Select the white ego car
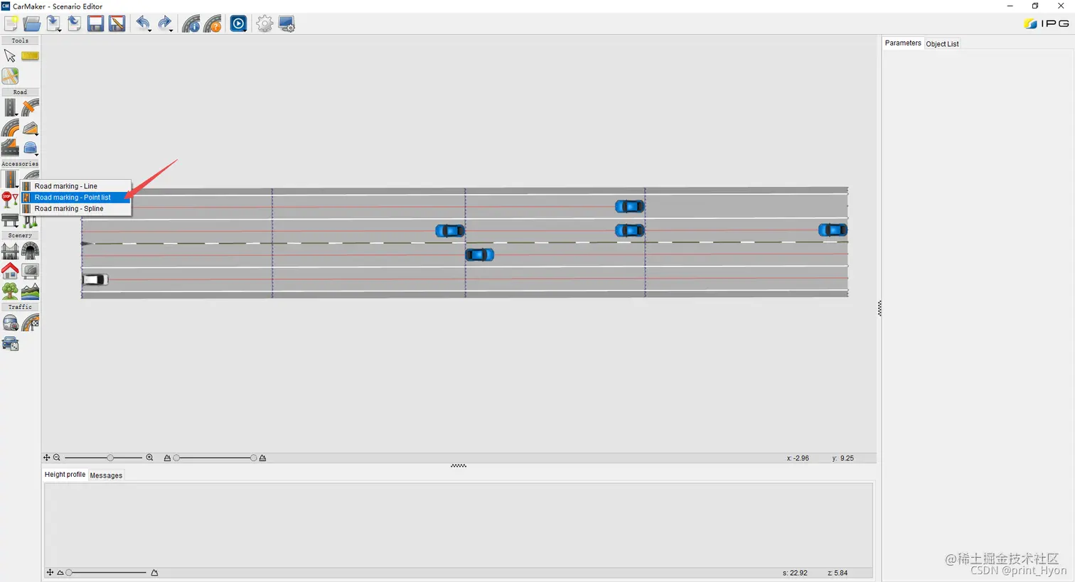This screenshot has width=1075, height=582. [x=95, y=280]
